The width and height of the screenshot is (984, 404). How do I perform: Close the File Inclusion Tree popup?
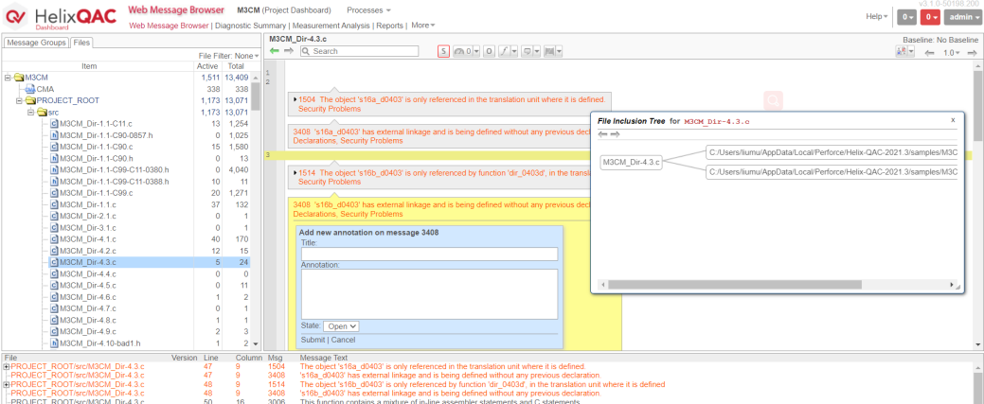pyautogui.click(x=953, y=120)
